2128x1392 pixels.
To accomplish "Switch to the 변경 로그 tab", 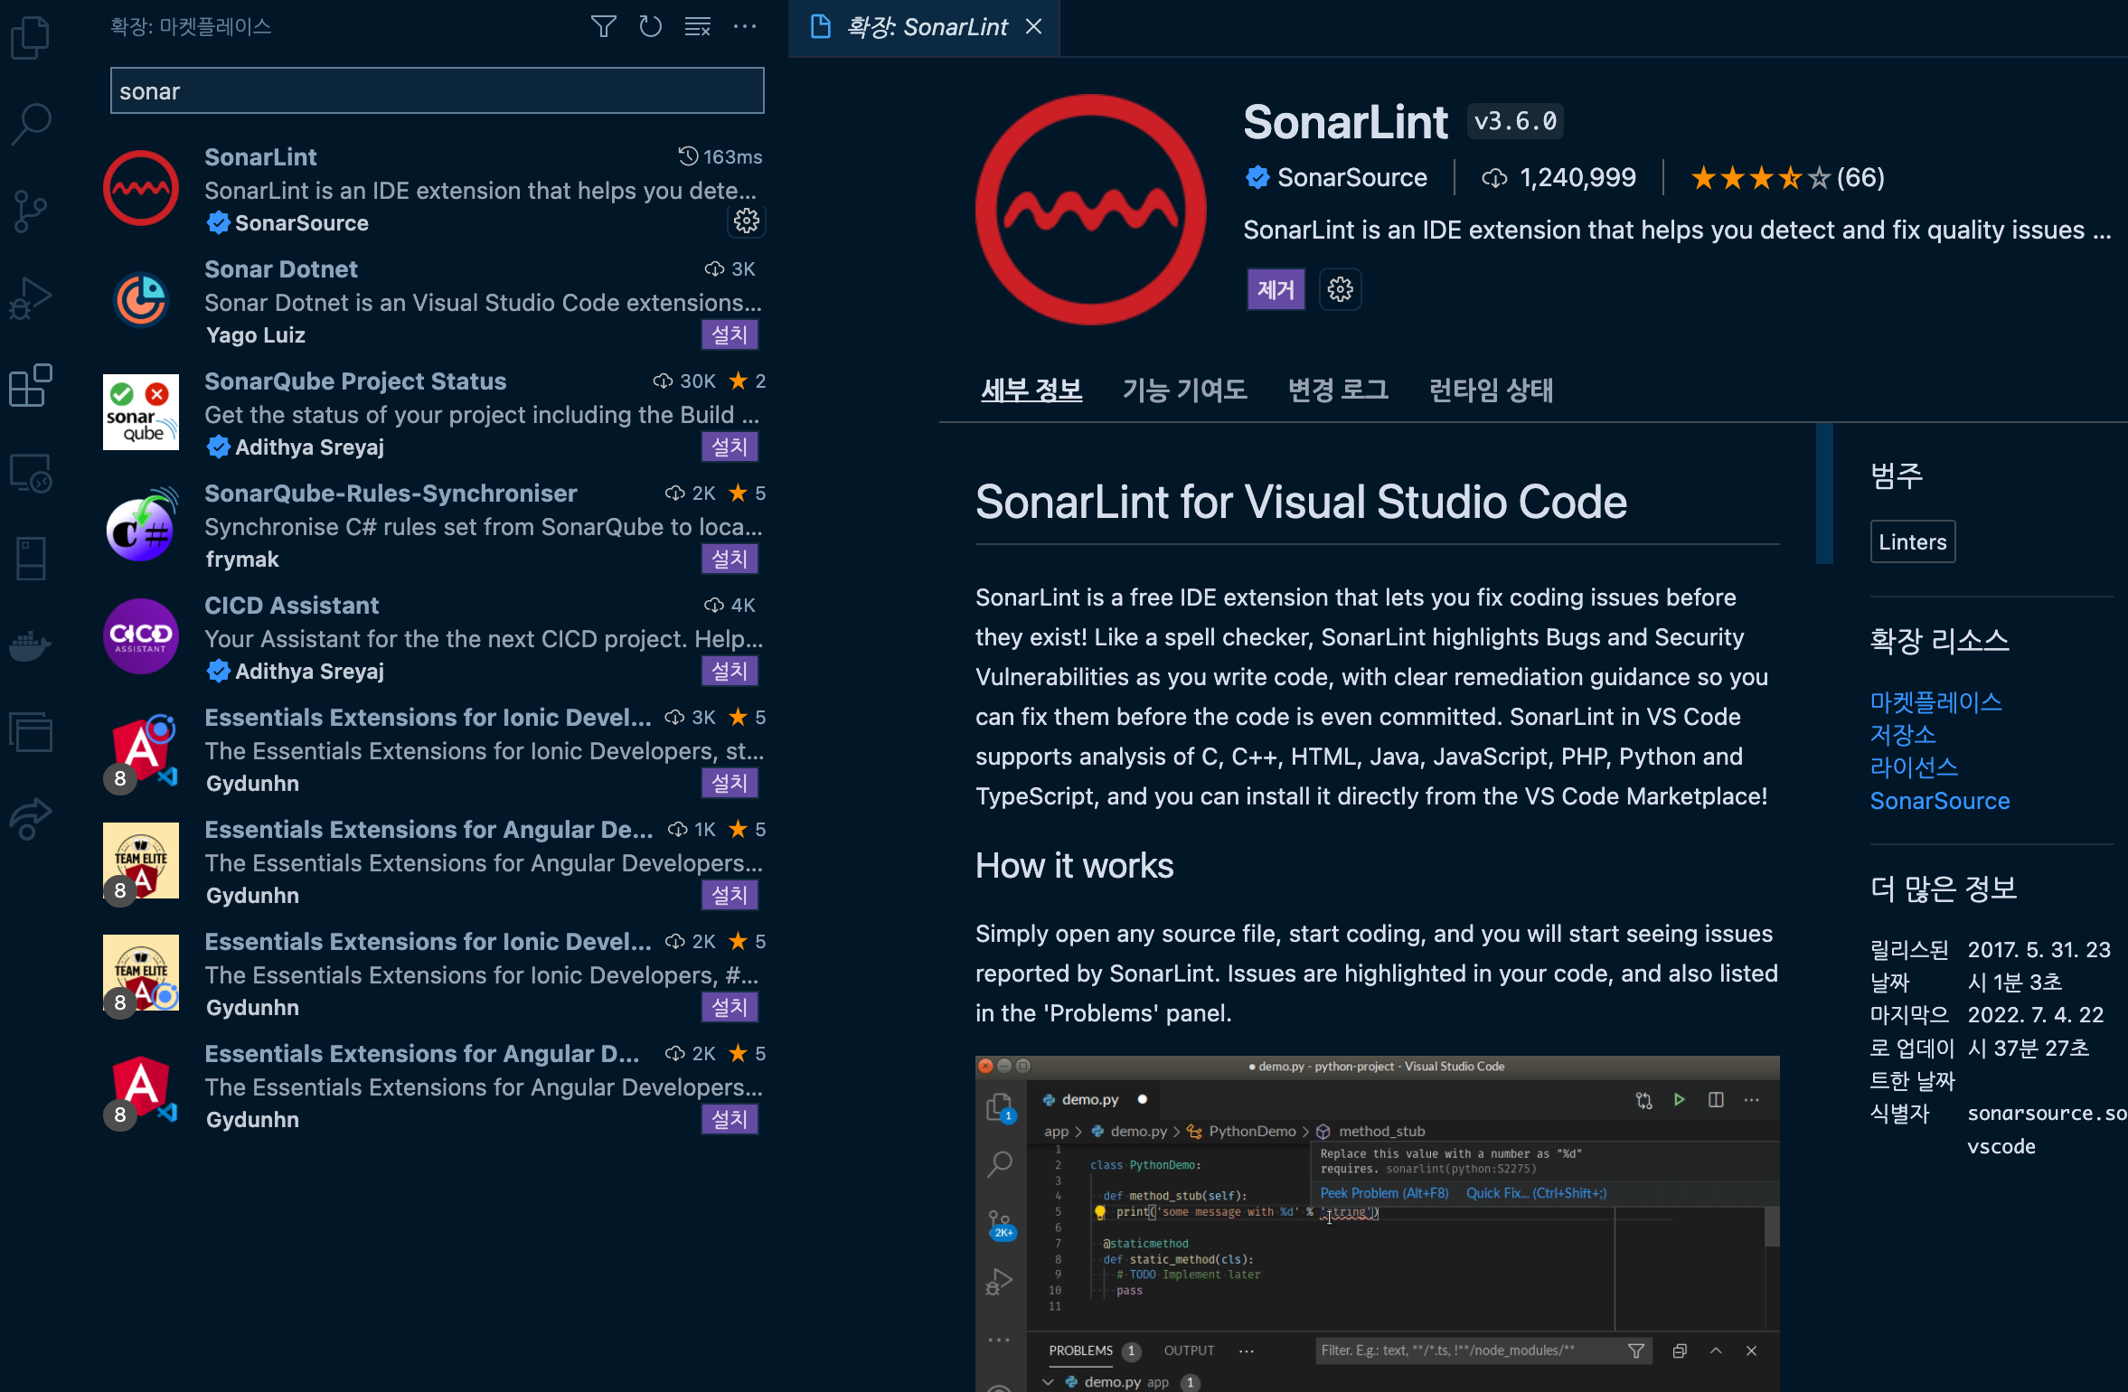I will [1338, 390].
